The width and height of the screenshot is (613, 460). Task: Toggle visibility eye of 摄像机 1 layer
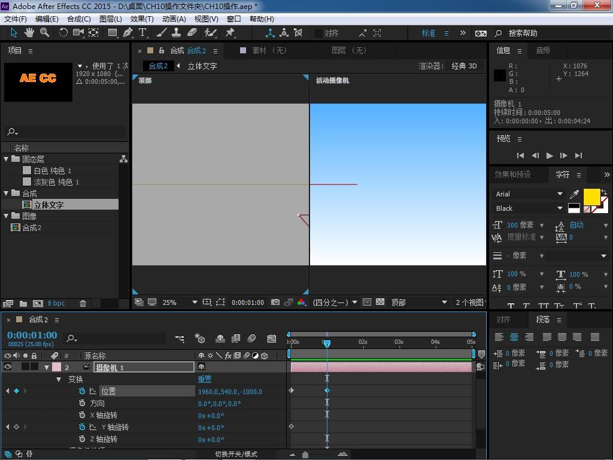coord(8,367)
